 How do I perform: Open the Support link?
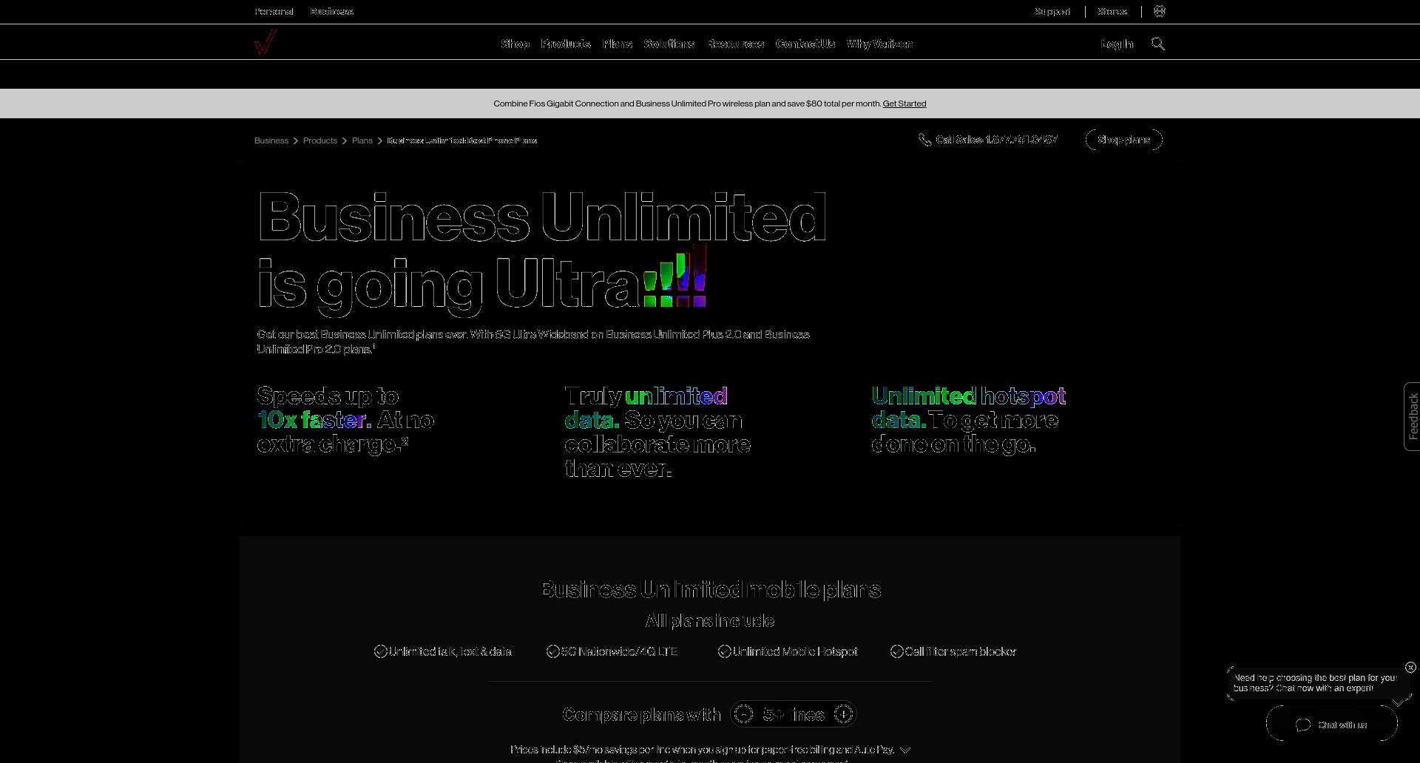point(1052,12)
